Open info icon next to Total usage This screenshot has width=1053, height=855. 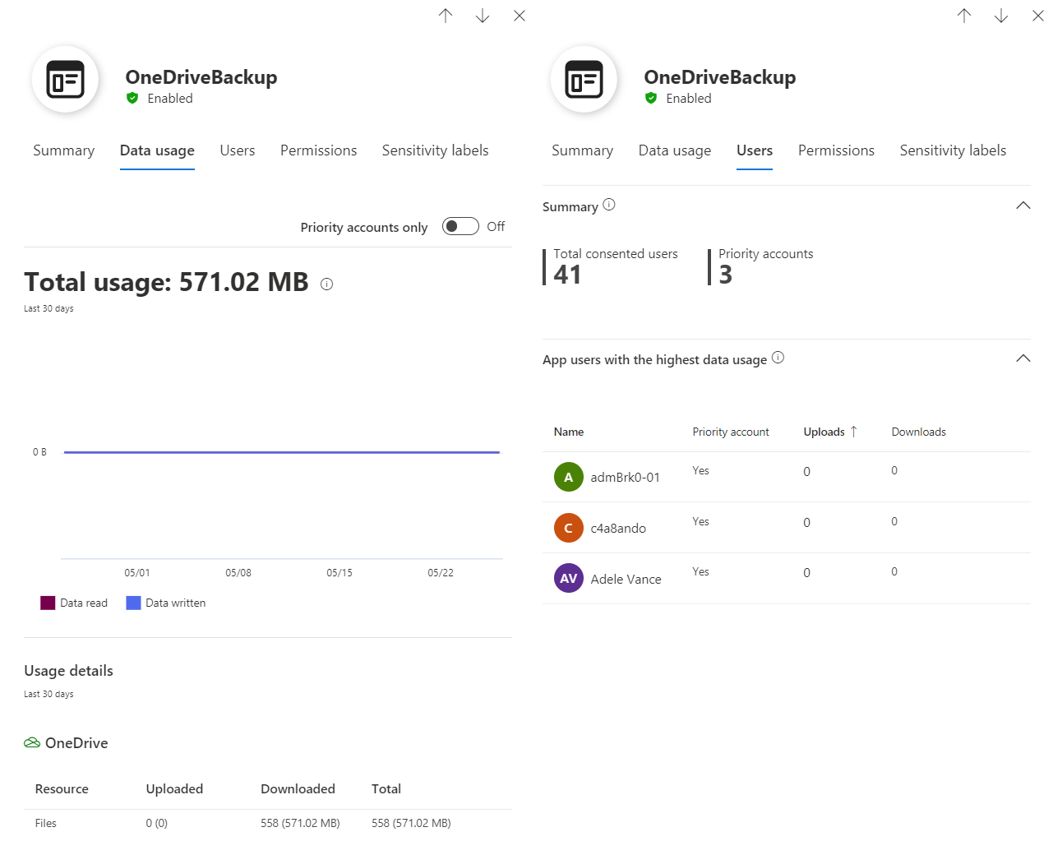326,284
